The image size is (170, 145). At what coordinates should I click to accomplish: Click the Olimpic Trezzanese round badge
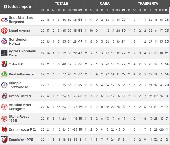pyautogui.click(x=4, y=85)
